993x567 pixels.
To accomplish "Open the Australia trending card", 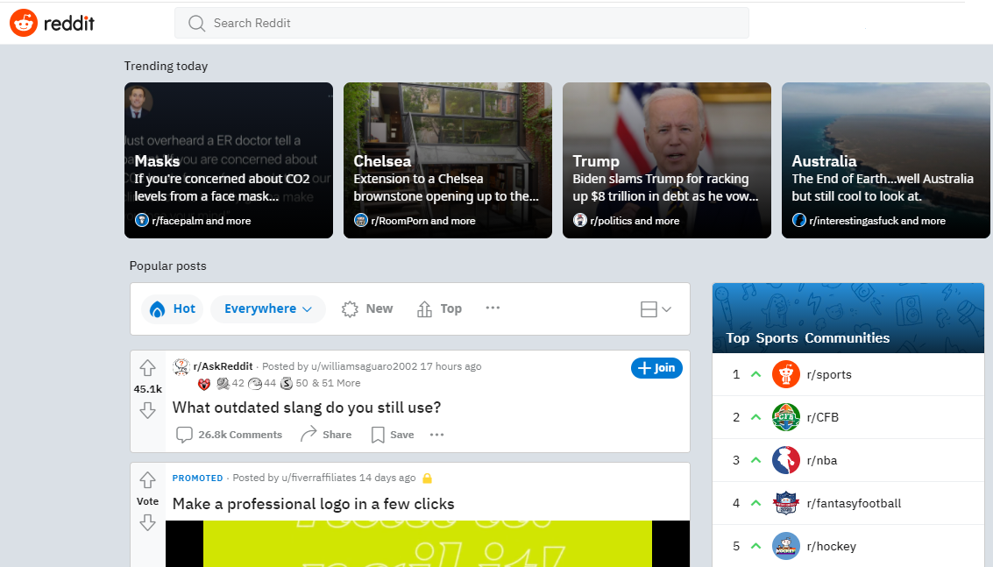I will pyautogui.click(x=886, y=160).
